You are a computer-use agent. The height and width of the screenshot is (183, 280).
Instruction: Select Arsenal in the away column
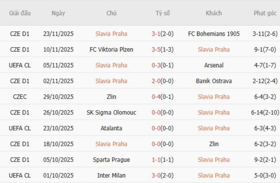pyautogui.click(x=214, y=65)
